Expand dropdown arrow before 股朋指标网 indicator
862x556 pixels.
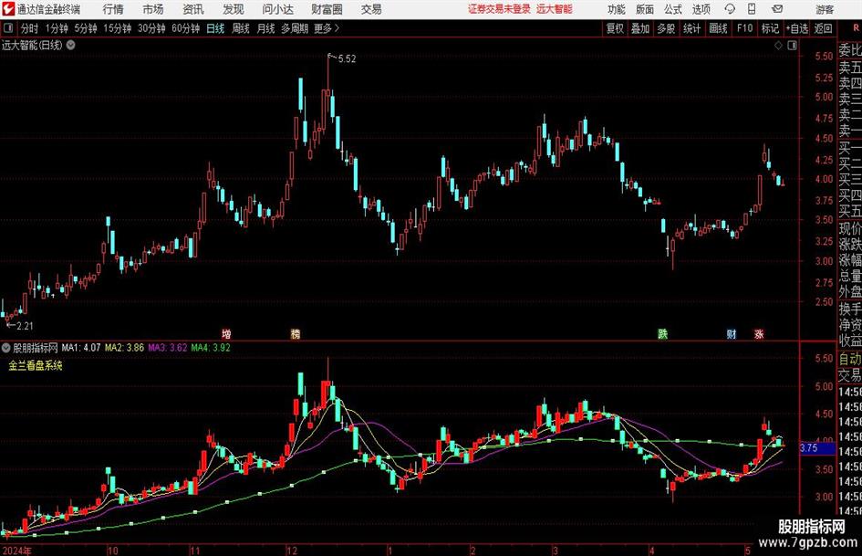6,347
